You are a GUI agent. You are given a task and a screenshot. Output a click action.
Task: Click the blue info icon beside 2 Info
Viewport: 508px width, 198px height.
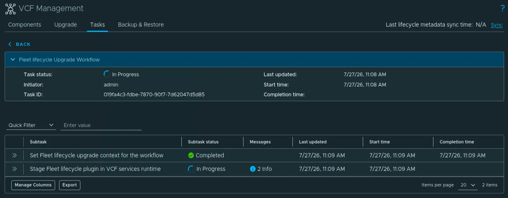pos(253,169)
